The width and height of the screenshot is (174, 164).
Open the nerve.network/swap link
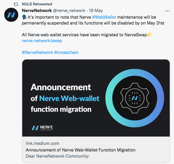[x=42, y=41]
